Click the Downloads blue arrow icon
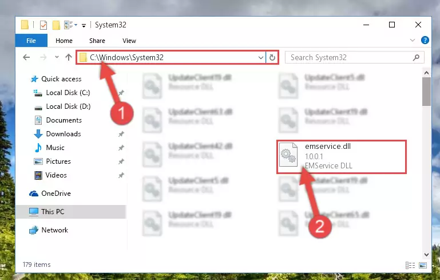 pos(38,134)
